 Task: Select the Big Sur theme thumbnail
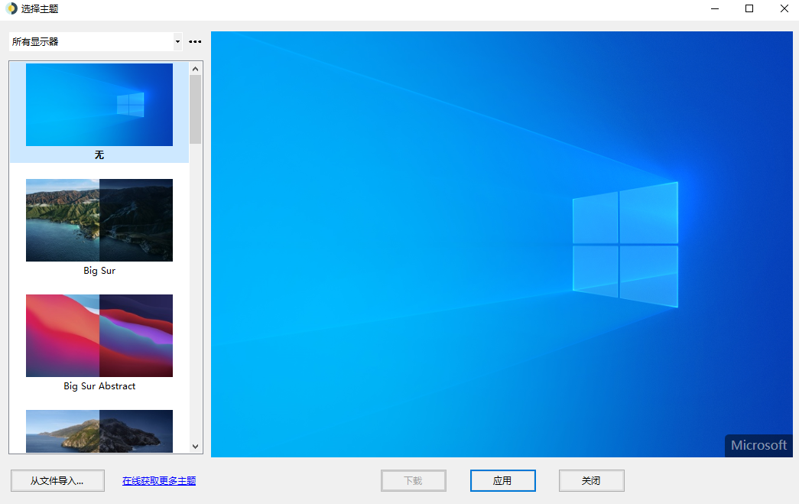[x=99, y=220]
